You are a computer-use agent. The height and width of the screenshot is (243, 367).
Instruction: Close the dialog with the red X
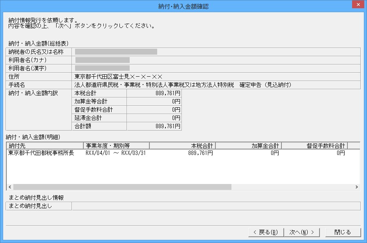point(358,4)
